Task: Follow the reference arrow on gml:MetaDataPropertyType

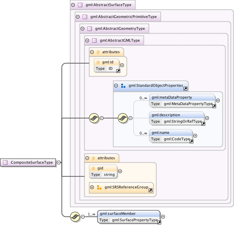Action: (214, 106)
